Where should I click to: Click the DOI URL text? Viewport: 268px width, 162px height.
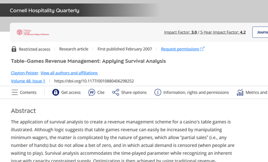point(94,81)
